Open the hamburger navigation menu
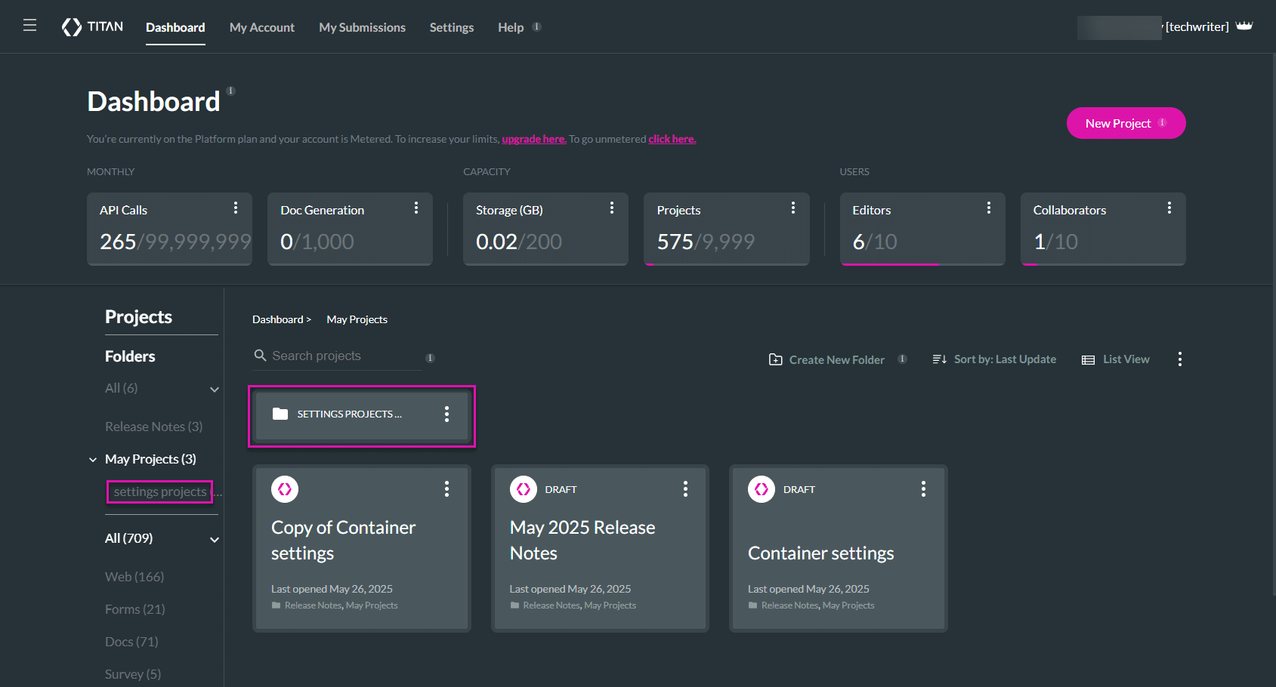 [x=30, y=26]
